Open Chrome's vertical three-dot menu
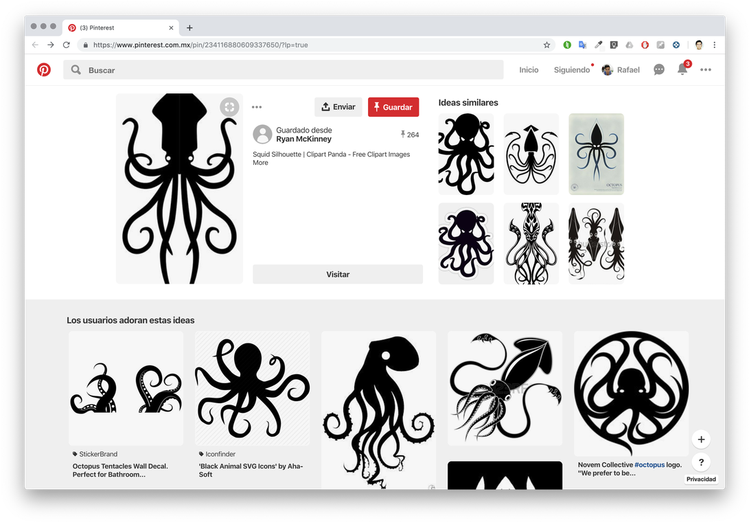The image size is (749, 522). (x=715, y=45)
